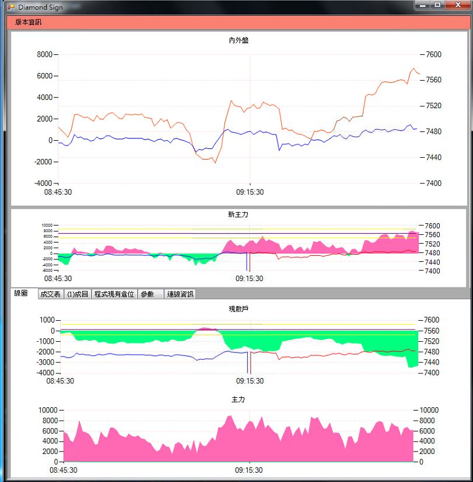
Task: Open the 版本資訊 menu
Action: coord(28,22)
